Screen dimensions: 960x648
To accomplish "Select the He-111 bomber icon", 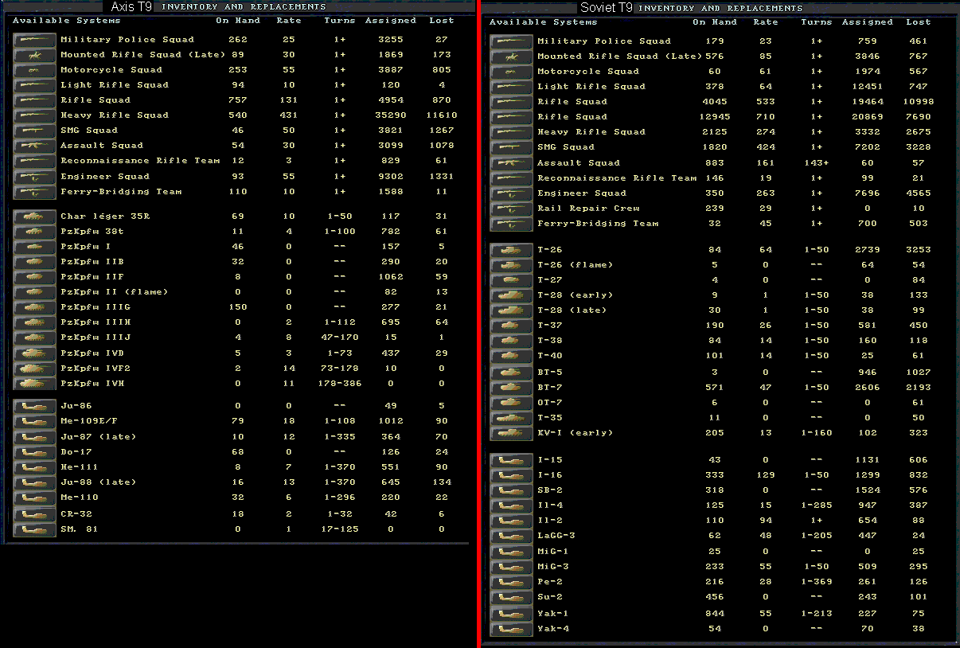I will 34,467.
